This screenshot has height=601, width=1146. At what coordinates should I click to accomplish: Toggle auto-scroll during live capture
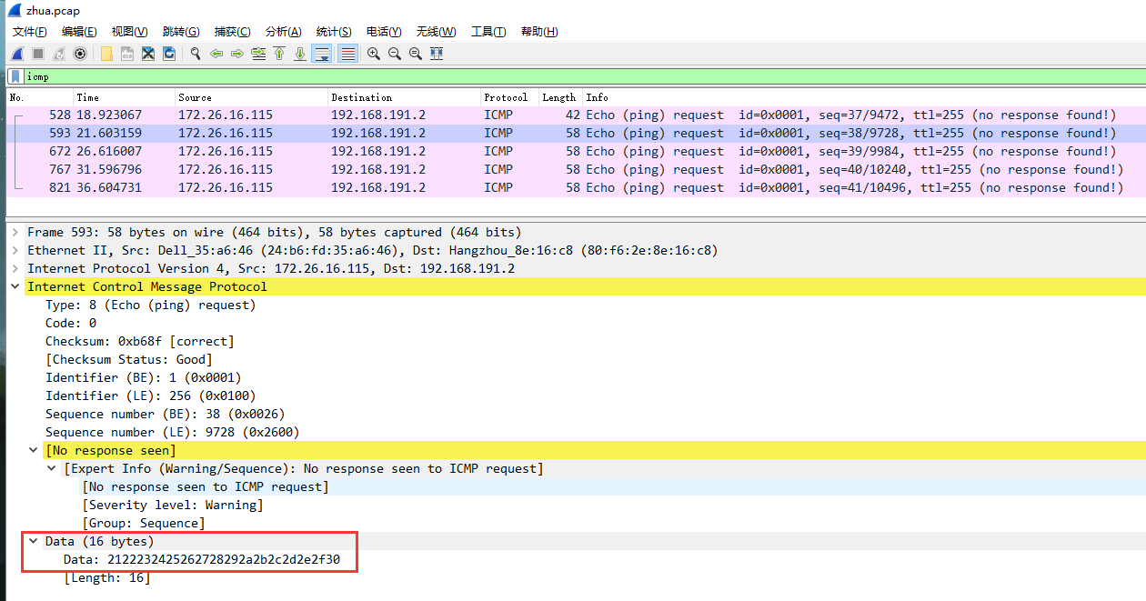322,54
